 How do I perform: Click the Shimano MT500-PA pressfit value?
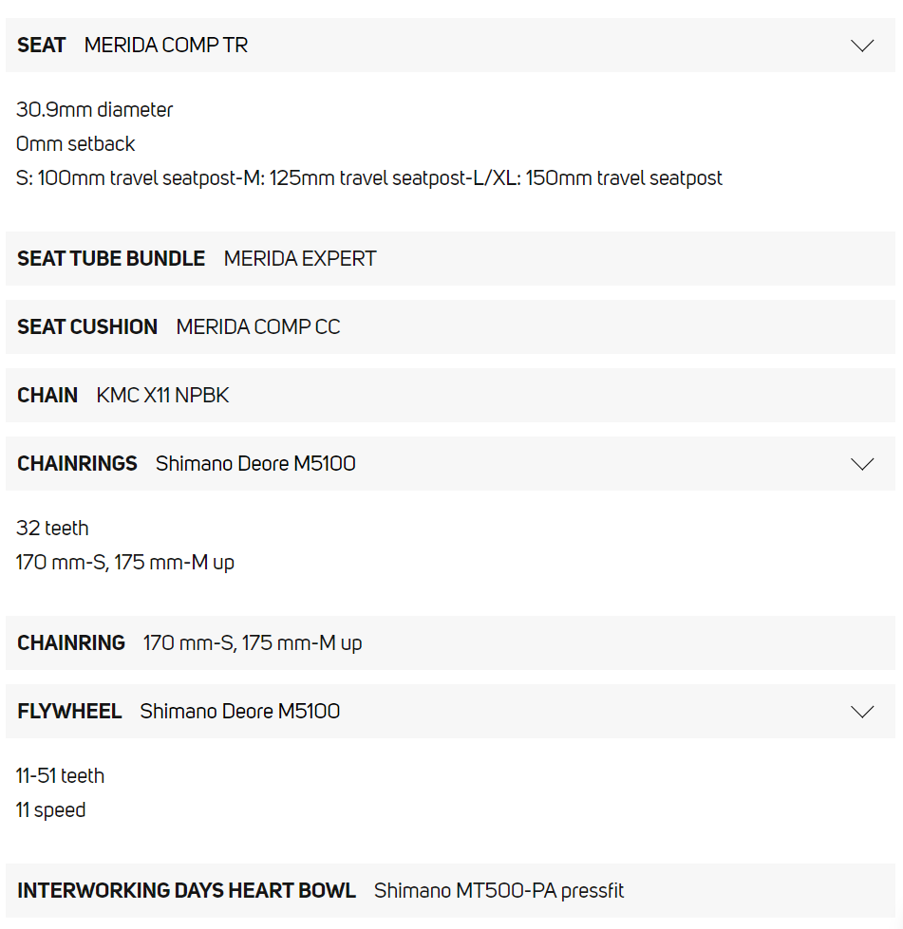pyautogui.click(x=499, y=891)
